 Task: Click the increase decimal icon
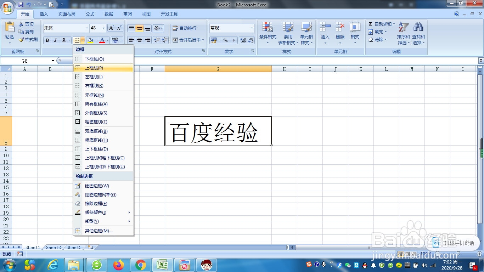point(243,40)
